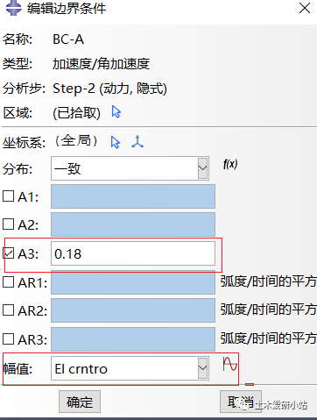This screenshot has width=317, height=420.
Task: Click the create datum CSYS triad icon
Action: pos(137,142)
